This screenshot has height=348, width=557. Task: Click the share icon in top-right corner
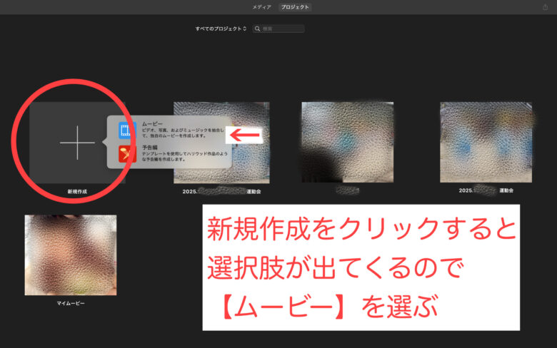(546, 7)
